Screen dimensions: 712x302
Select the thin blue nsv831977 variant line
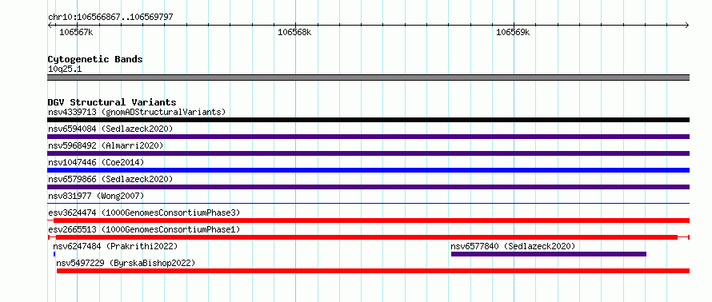click(x=368, y=204)
